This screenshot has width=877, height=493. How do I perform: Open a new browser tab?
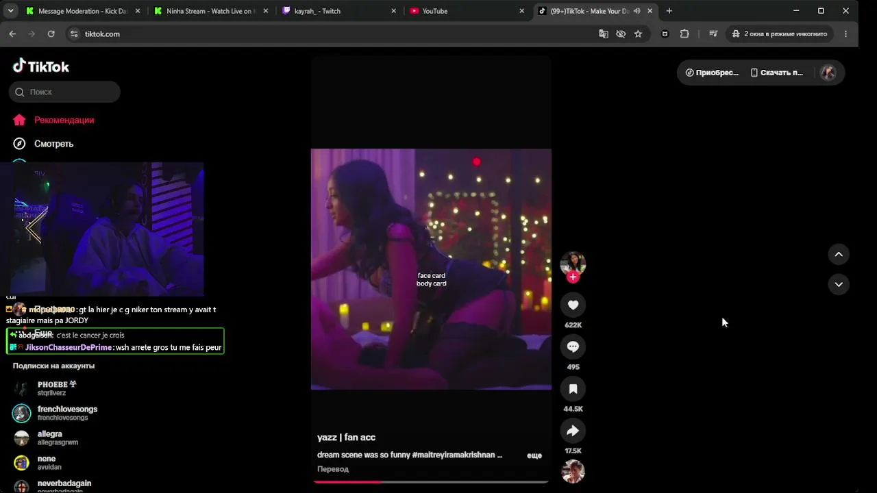point(669,11)
